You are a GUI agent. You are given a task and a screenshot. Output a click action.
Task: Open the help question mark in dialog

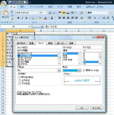pyautogui.click(x=94, y=37)
